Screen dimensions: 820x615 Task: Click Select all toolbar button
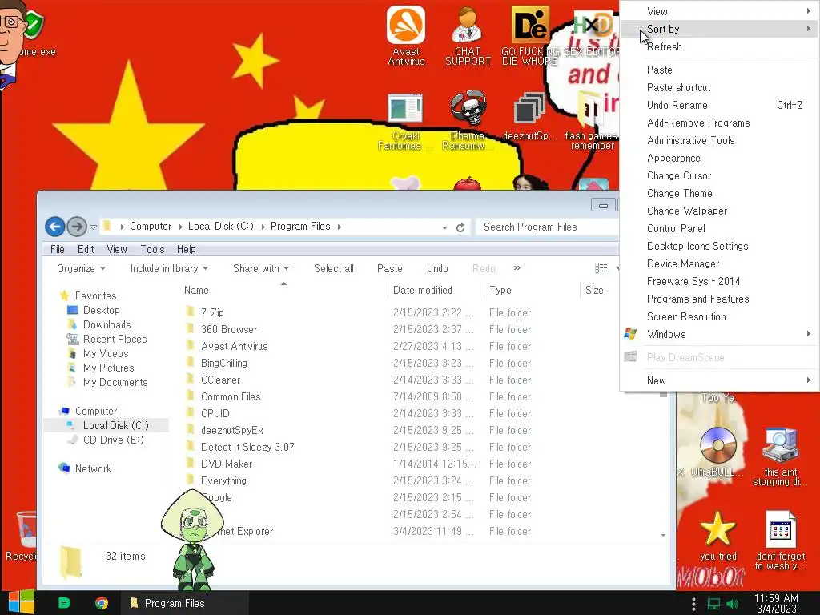(334, 268)
